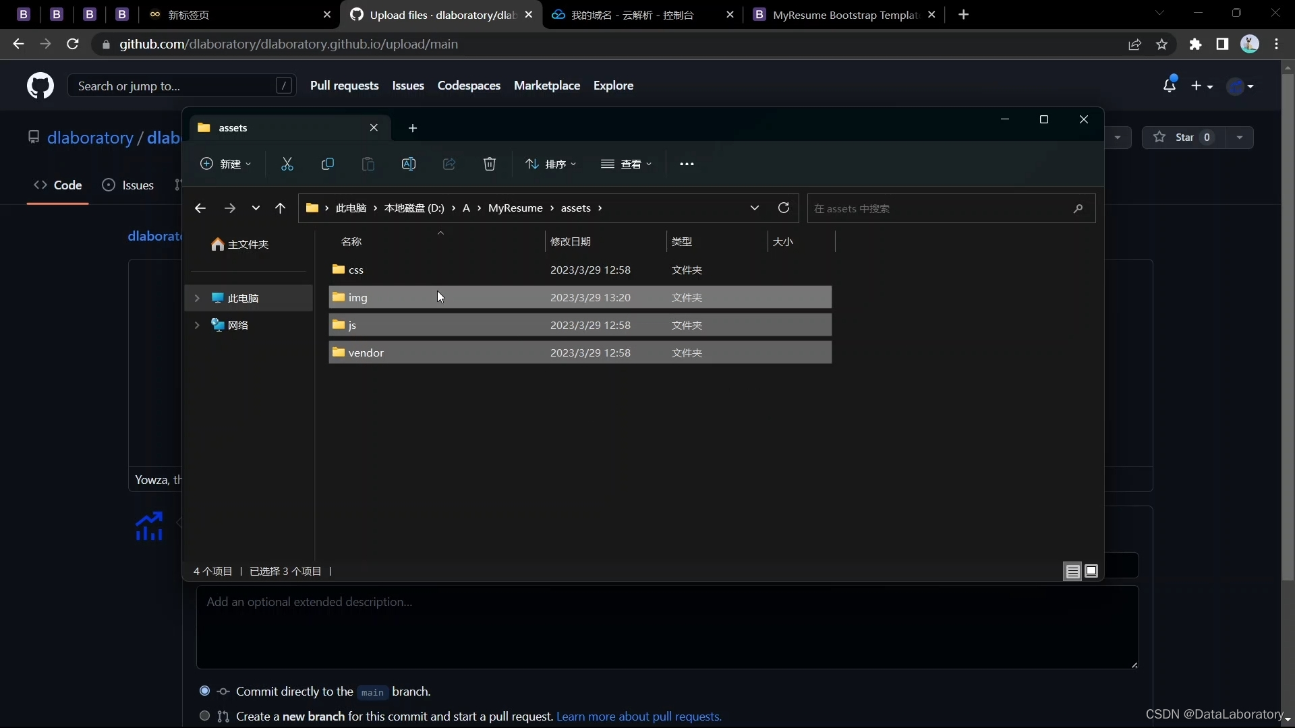Select Create a new branch radio option
The image size is (1295, 728).
pos(205,716)
